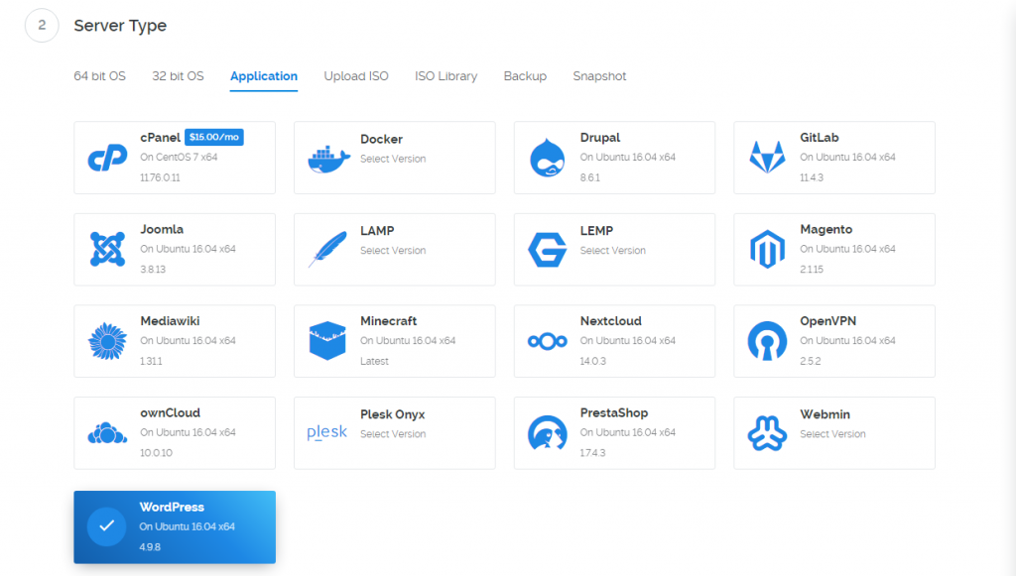Pick the Mediawiki application title
Viewport: 1016px width, 576px height.
point(170,321)
